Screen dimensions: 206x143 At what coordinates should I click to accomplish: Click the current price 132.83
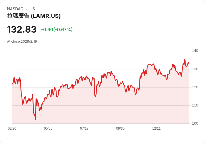(x=22, y=29)
